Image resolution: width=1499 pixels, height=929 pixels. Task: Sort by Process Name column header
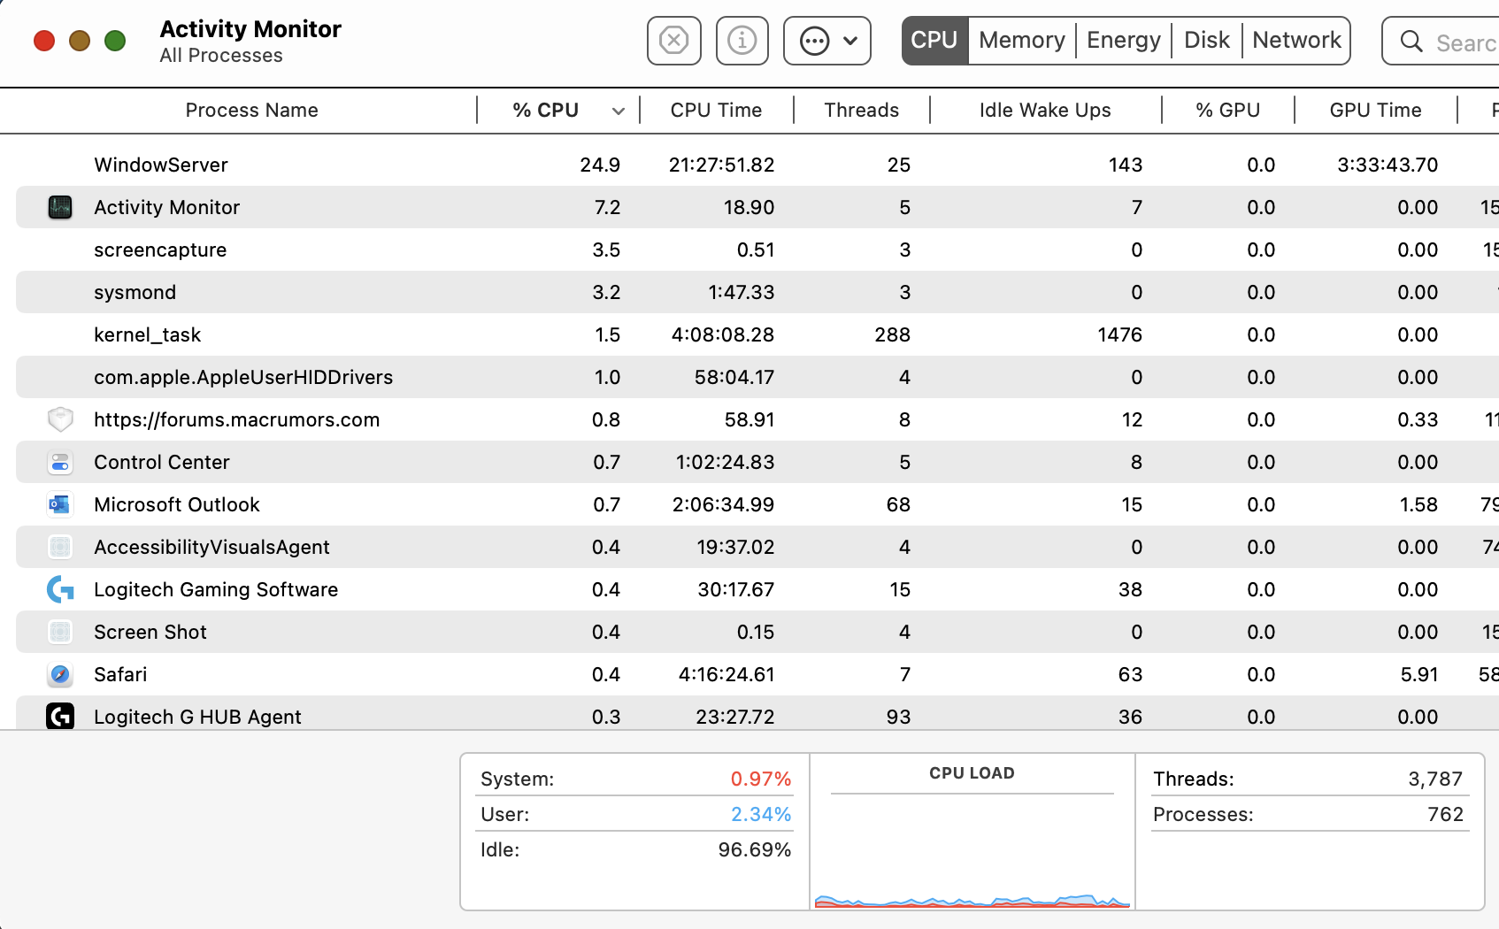click(251, 111)
